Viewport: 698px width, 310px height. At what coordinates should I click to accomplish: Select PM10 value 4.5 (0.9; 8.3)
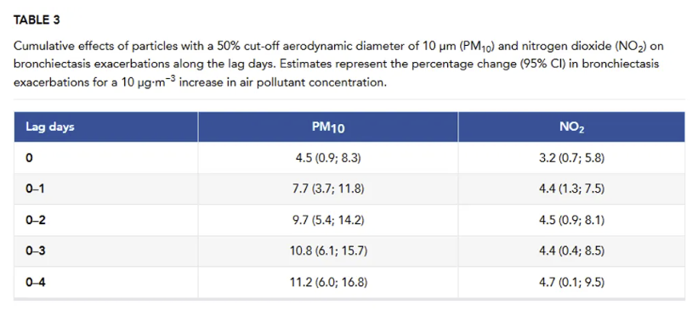[x=328, y=158]
